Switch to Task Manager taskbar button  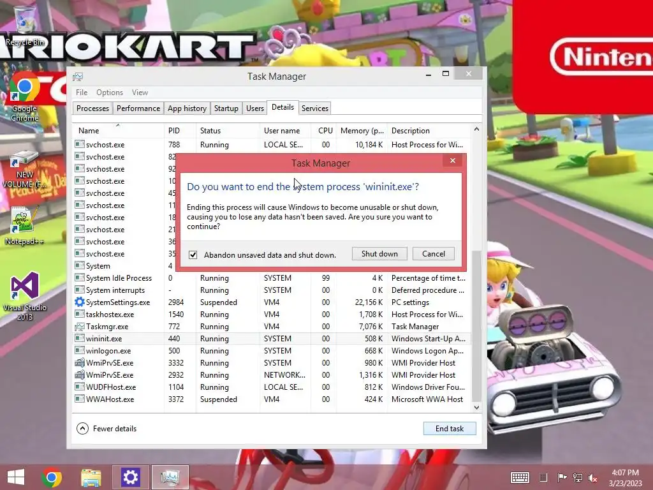[x=170, y=477]
